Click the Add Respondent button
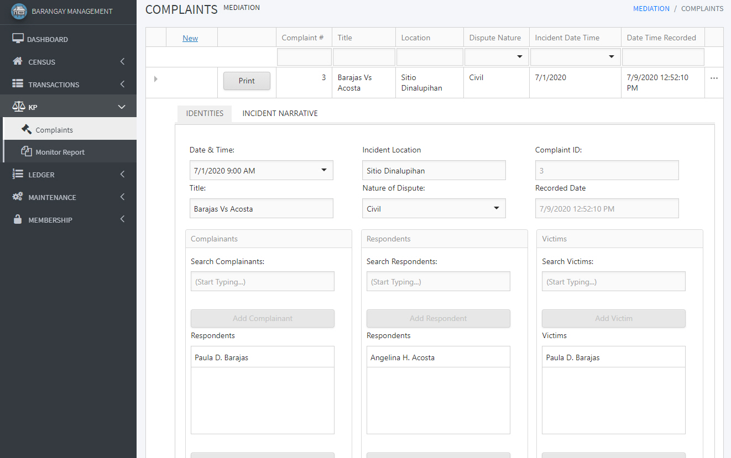The height and width of the screenshot is (458, 731). 438,318
